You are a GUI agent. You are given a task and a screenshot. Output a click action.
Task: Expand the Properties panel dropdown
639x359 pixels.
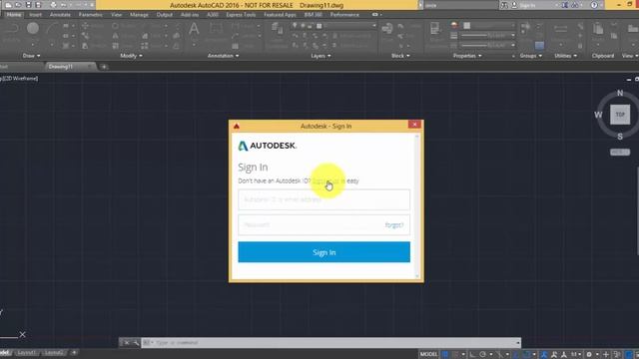[x=467, y=56]
